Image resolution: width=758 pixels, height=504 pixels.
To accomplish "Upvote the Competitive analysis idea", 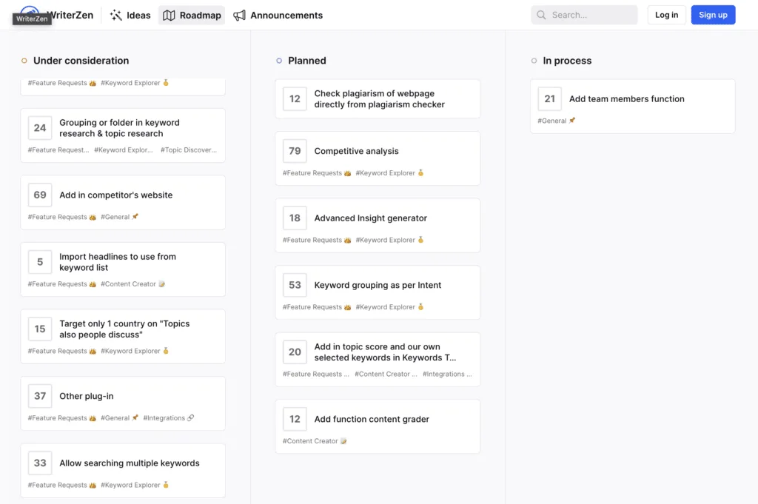I will pos(295,151).
